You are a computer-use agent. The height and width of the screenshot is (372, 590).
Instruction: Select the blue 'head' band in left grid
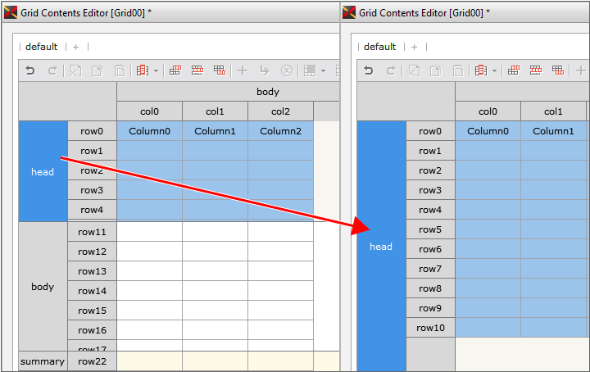tap(43, 171)
